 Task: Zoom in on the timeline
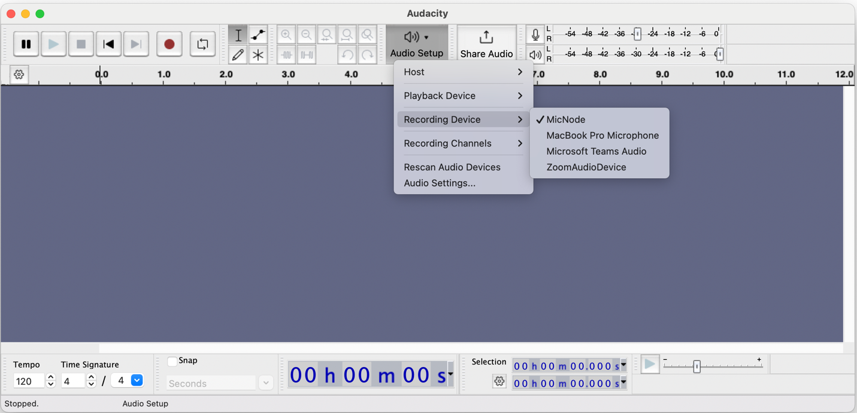pos(287,34)
